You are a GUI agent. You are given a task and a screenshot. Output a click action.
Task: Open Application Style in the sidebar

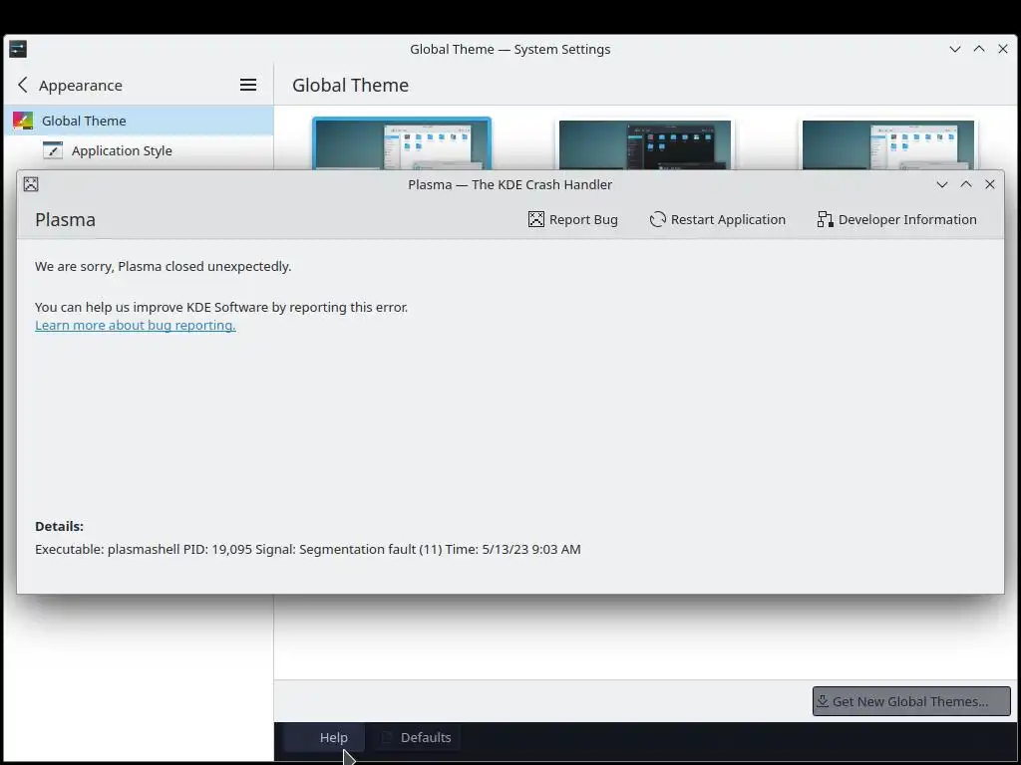139,151
